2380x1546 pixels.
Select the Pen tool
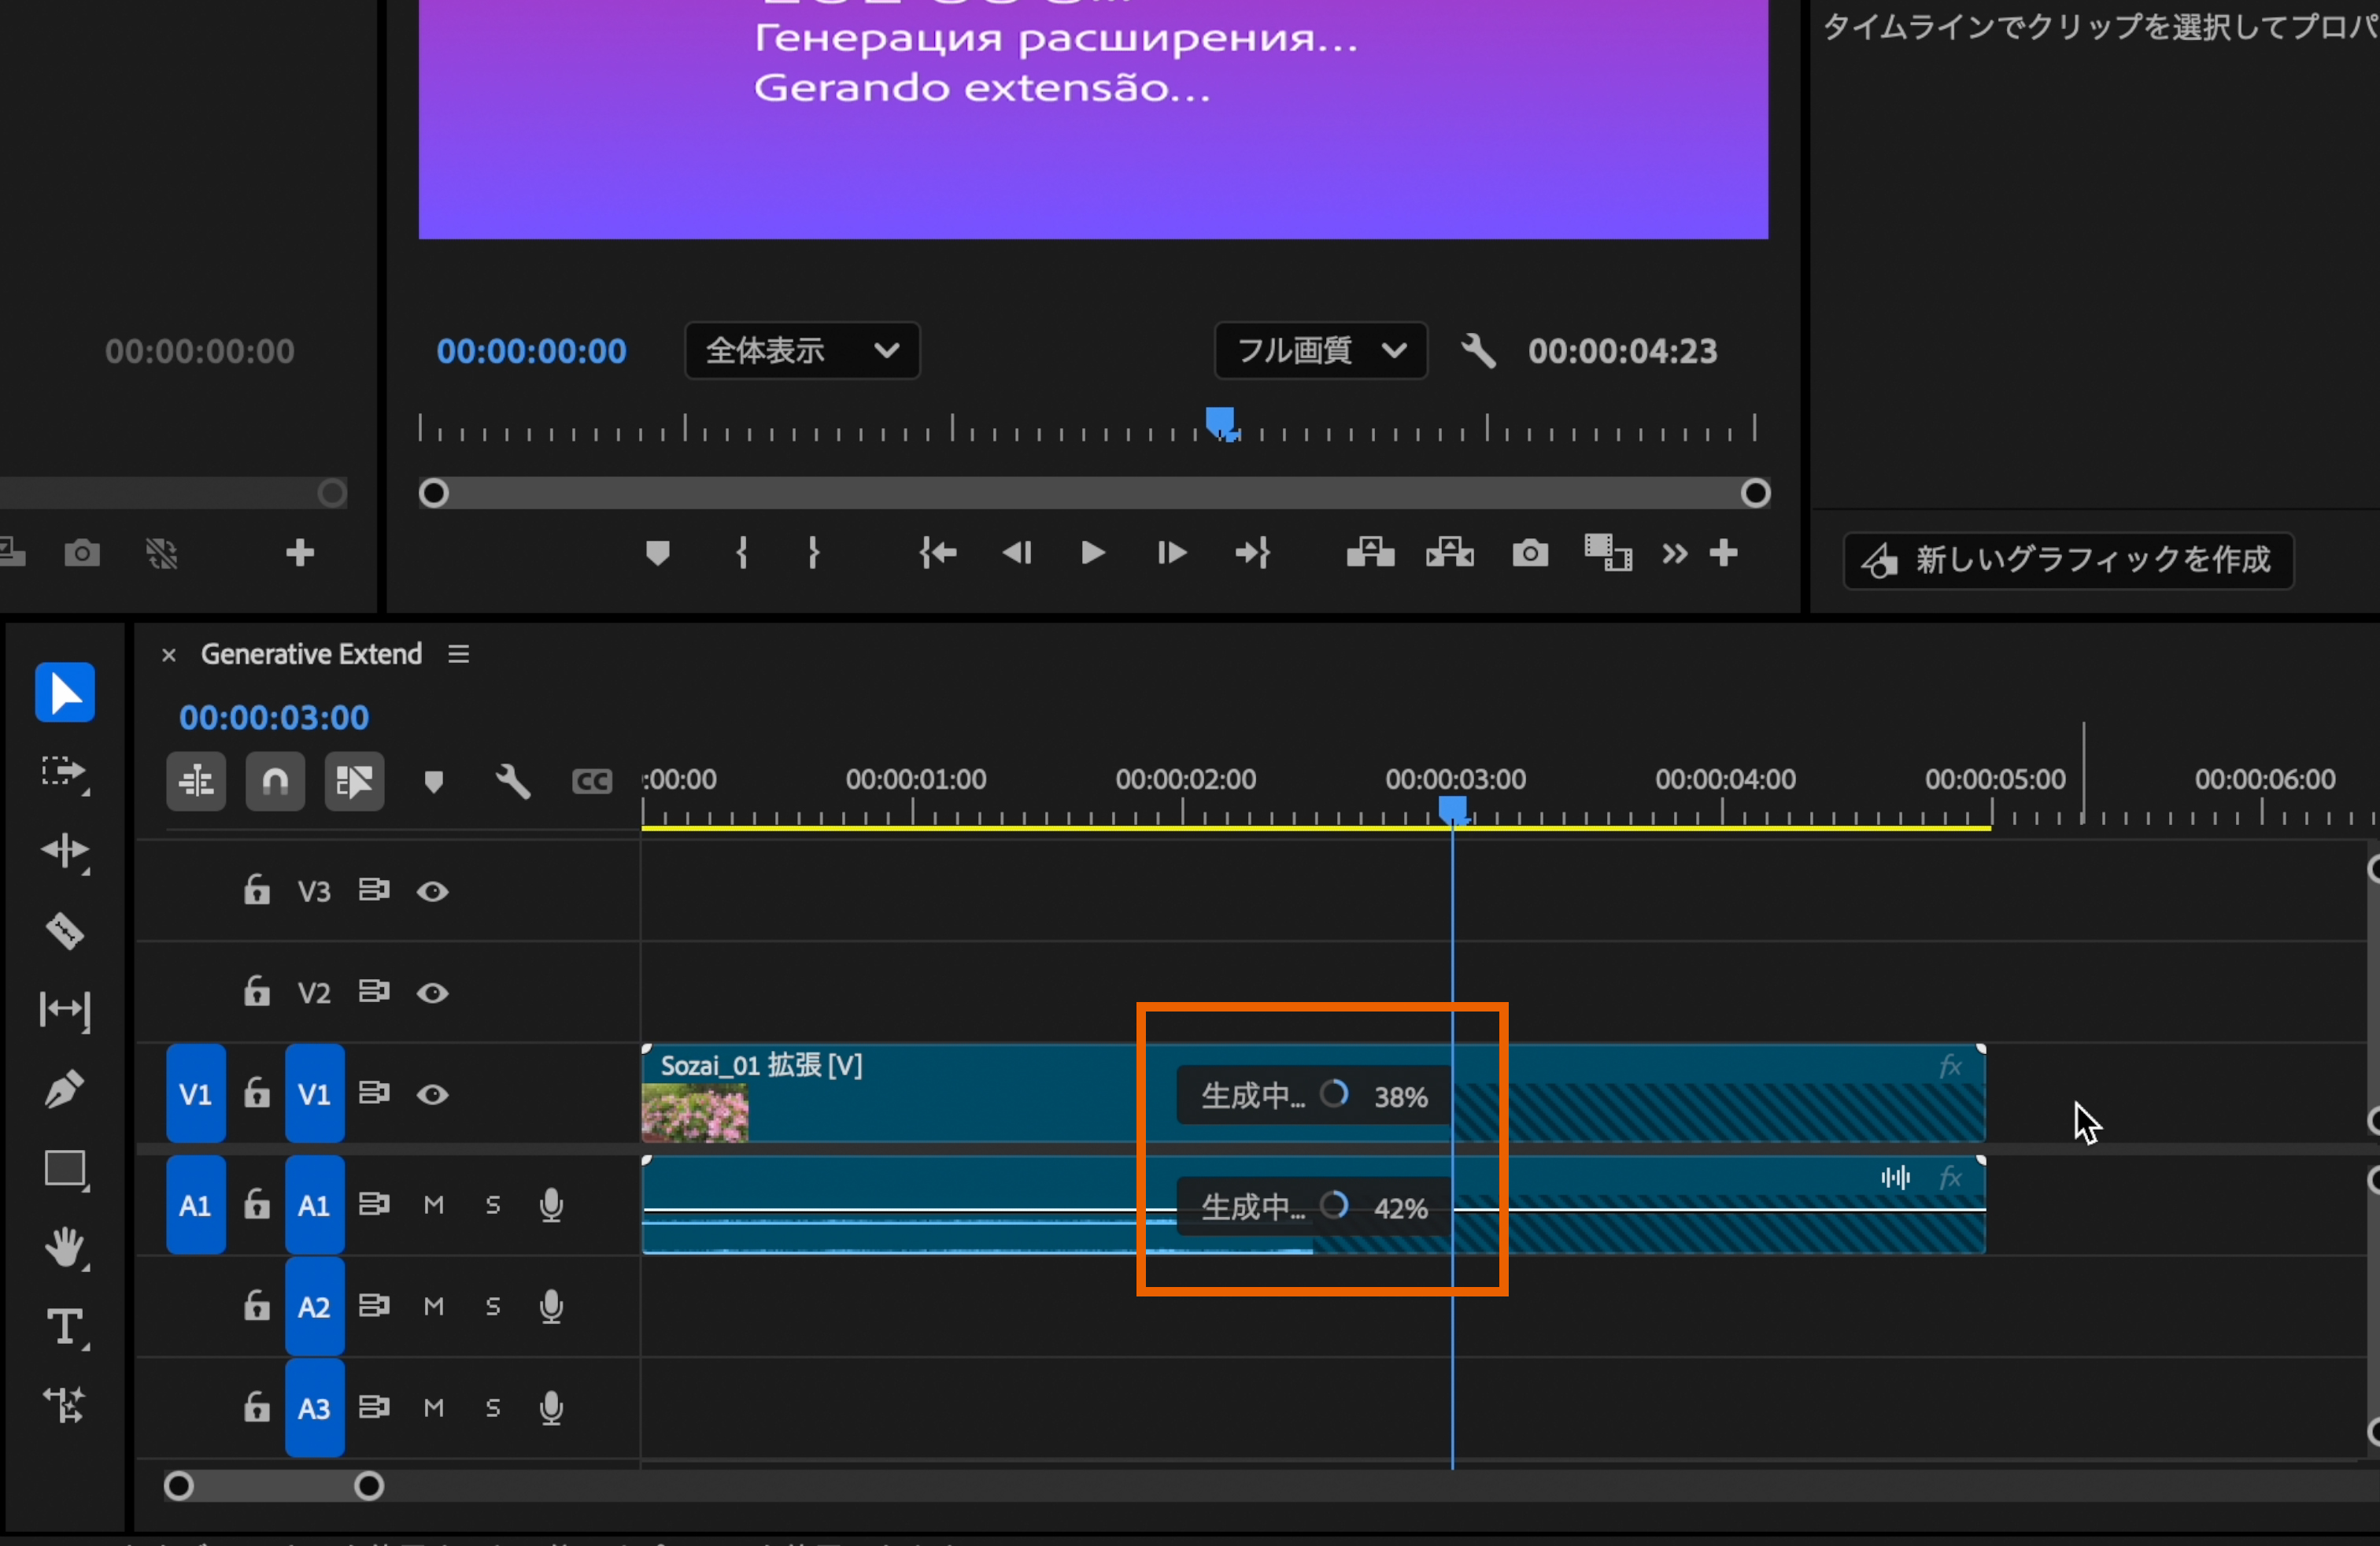(x=65, y=1089)
